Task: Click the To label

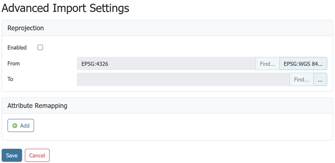Action: coord(10,79)
